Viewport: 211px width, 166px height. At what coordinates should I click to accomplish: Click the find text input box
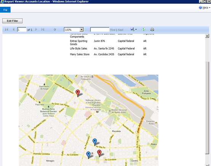click(100, 30)
